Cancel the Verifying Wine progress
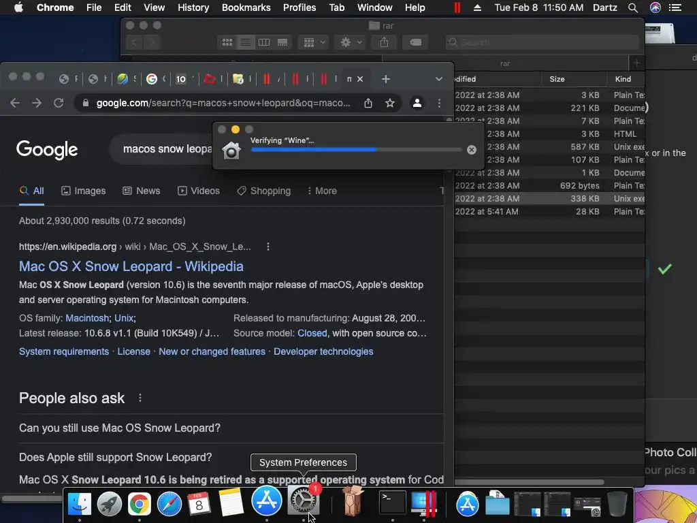The image size is (697, 523). (x=472, y=150)
